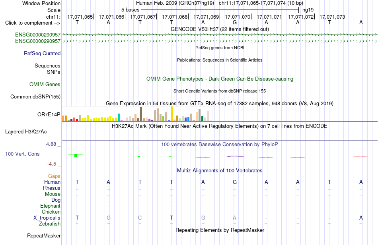Click the orange Gaps label
378x245 pixels.
click(x=54, y=176)
